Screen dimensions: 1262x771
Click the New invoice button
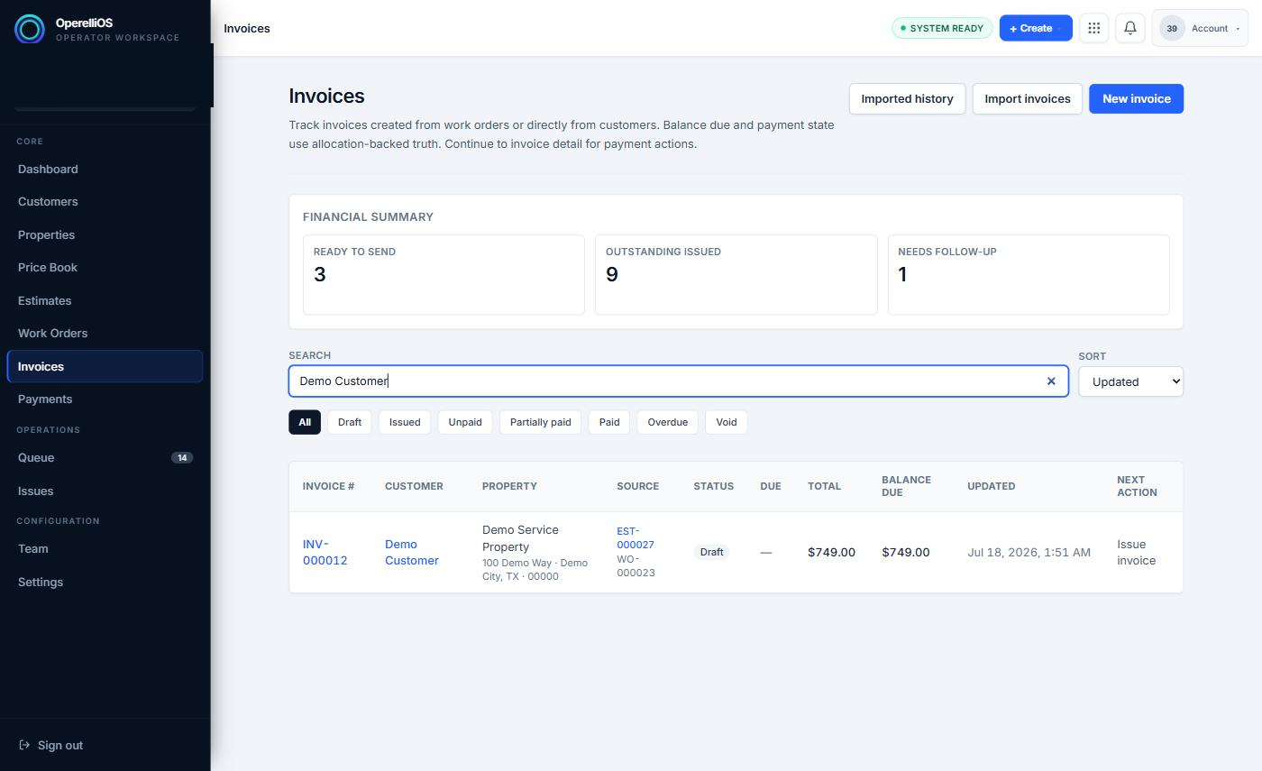1136,99
